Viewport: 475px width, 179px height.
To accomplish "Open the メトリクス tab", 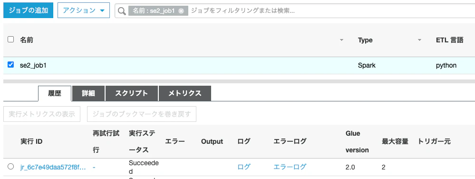I will [185, 93].
